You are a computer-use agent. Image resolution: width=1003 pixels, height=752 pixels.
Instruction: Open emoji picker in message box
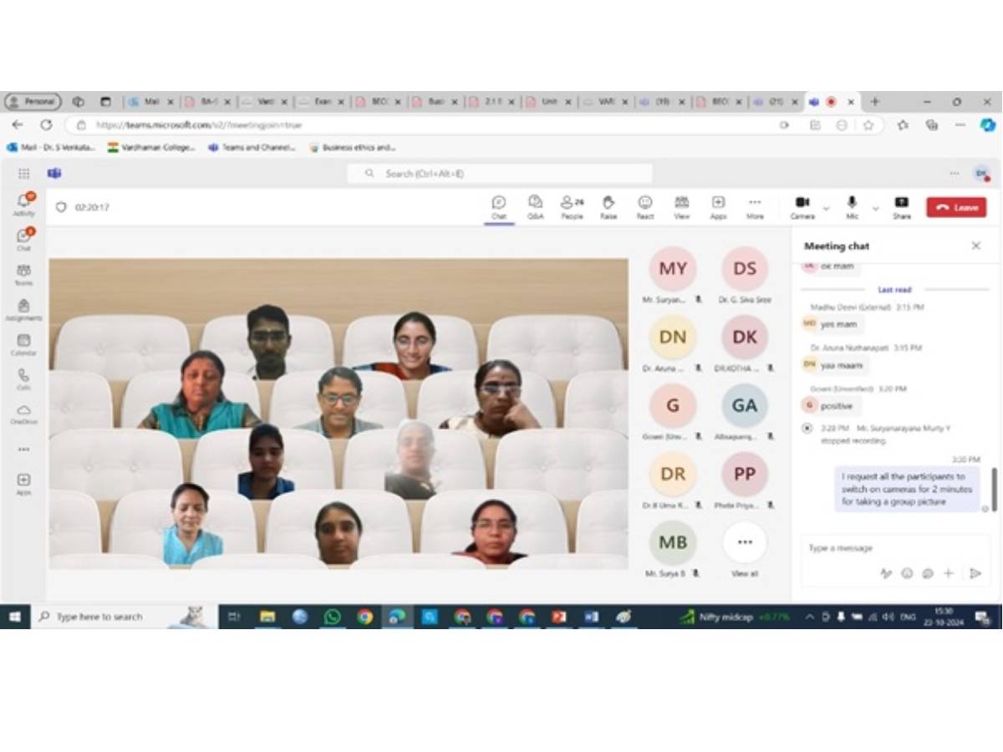click(x=907, y=573)
